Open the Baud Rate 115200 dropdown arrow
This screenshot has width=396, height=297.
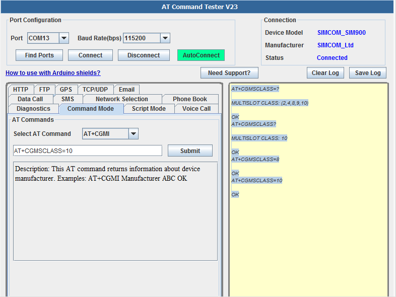165,38
